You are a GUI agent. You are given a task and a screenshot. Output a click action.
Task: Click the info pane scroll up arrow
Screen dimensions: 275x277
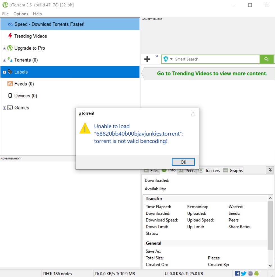click(270, 198)
